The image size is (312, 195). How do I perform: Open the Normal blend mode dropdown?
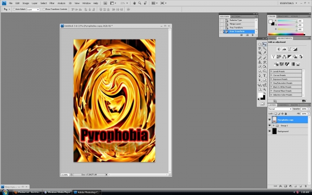[280, 109]
